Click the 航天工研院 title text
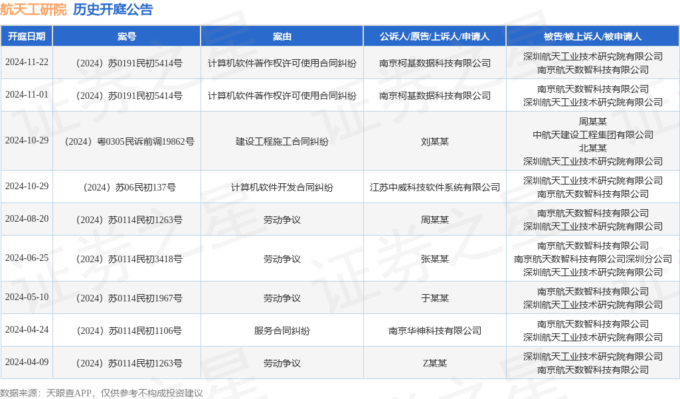Viewport: 680px width, 399px height. 33,9
